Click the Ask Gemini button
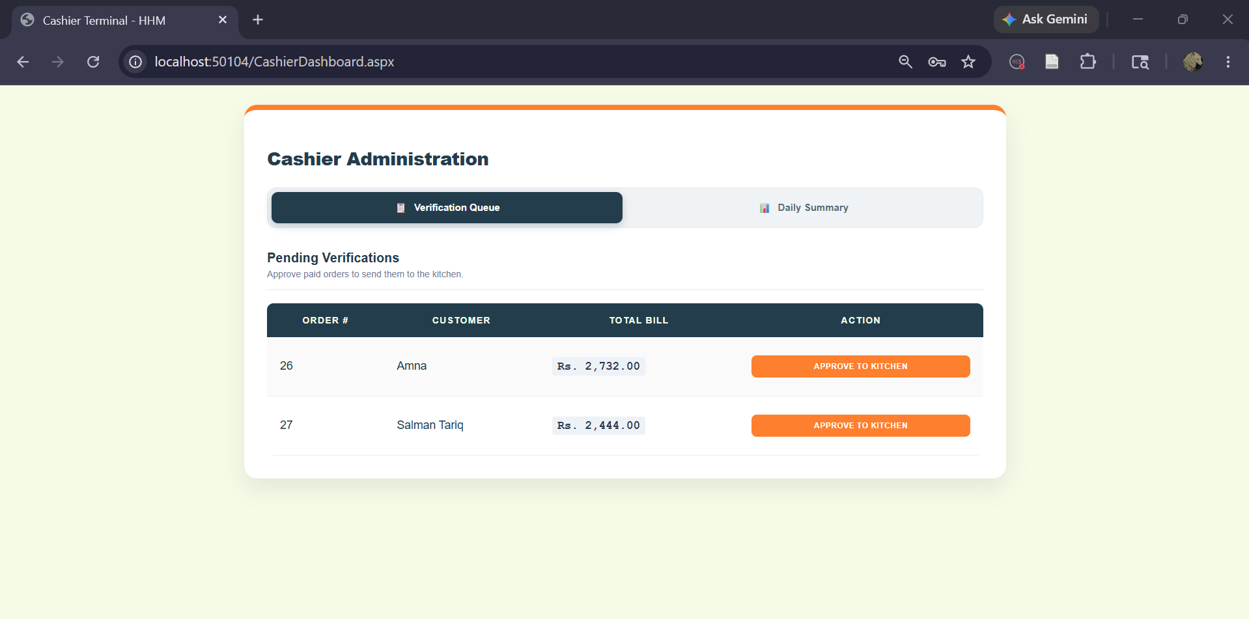This screenshot has width=1249, height=619. (x=1046, y=20)
